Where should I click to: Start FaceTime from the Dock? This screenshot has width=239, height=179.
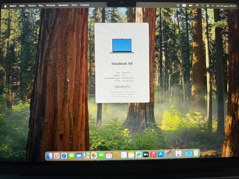pos(101,155)
